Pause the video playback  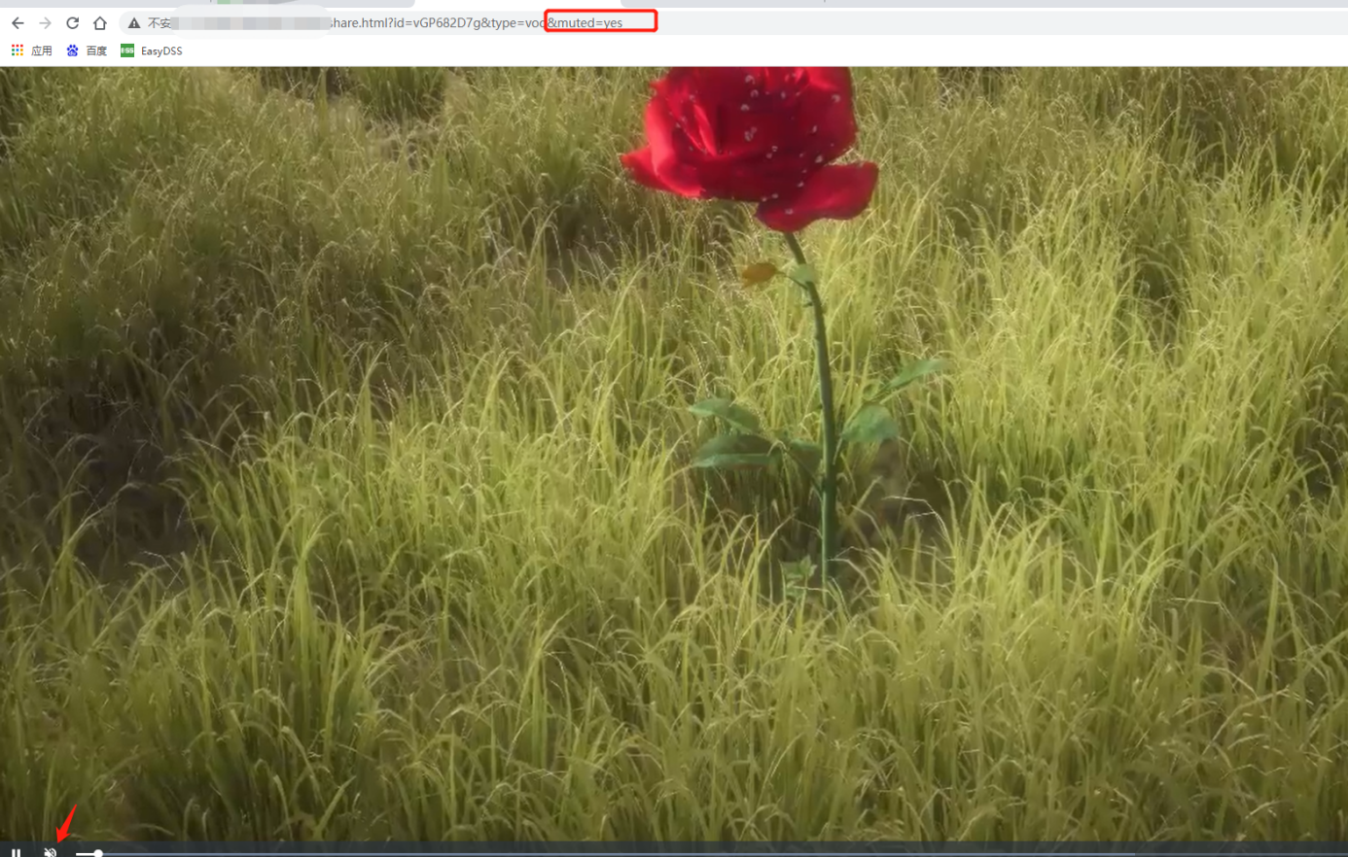coord(16,852)
